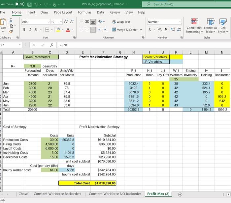The width and height of the screenshot is (231, 203).
Task: Click Decrease Decimal icon
Action: (179, 30)
